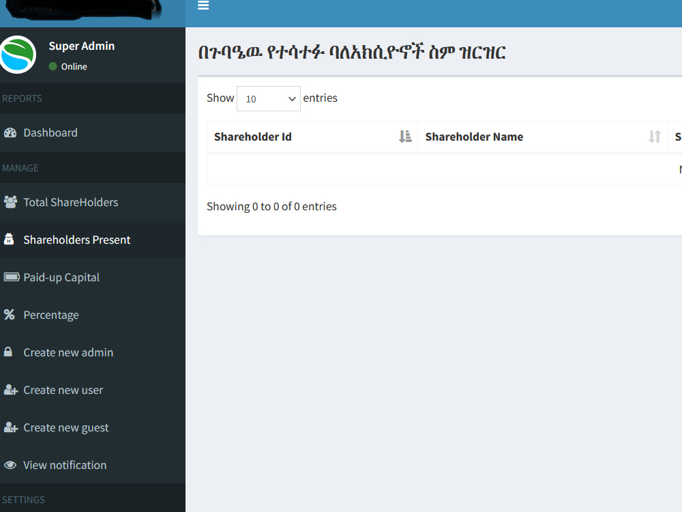Click the lock icon for Create new admin
Viewport: 682px width, 512px height.
point(8,352)
